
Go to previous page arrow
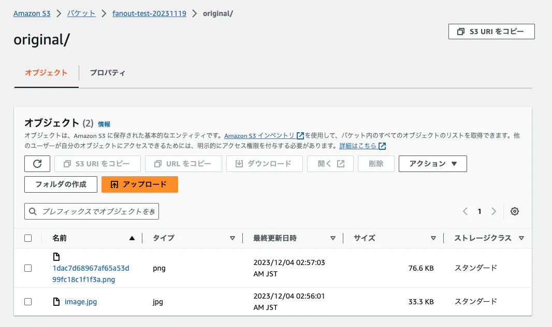click(465, 211)
